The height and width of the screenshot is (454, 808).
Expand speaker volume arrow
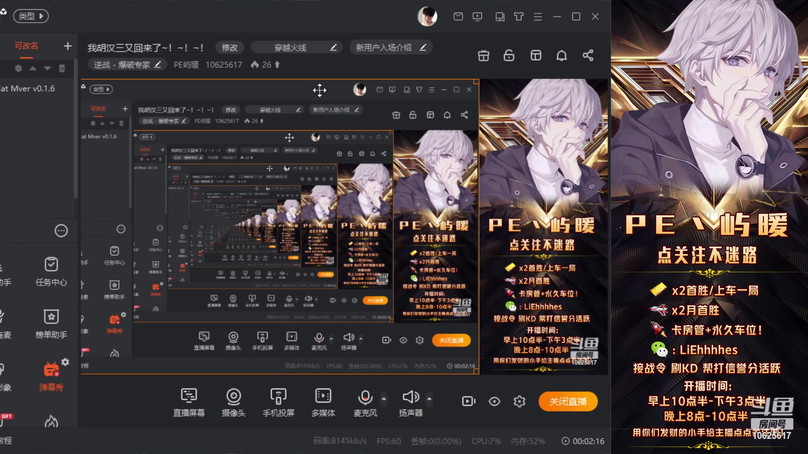tap(429, 399)
